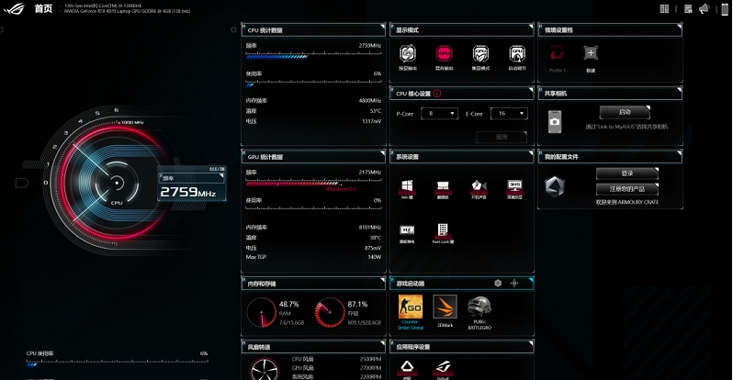Launch Counter-Strike Global from game launcher
Screen dimensions: 733x380
410,308
